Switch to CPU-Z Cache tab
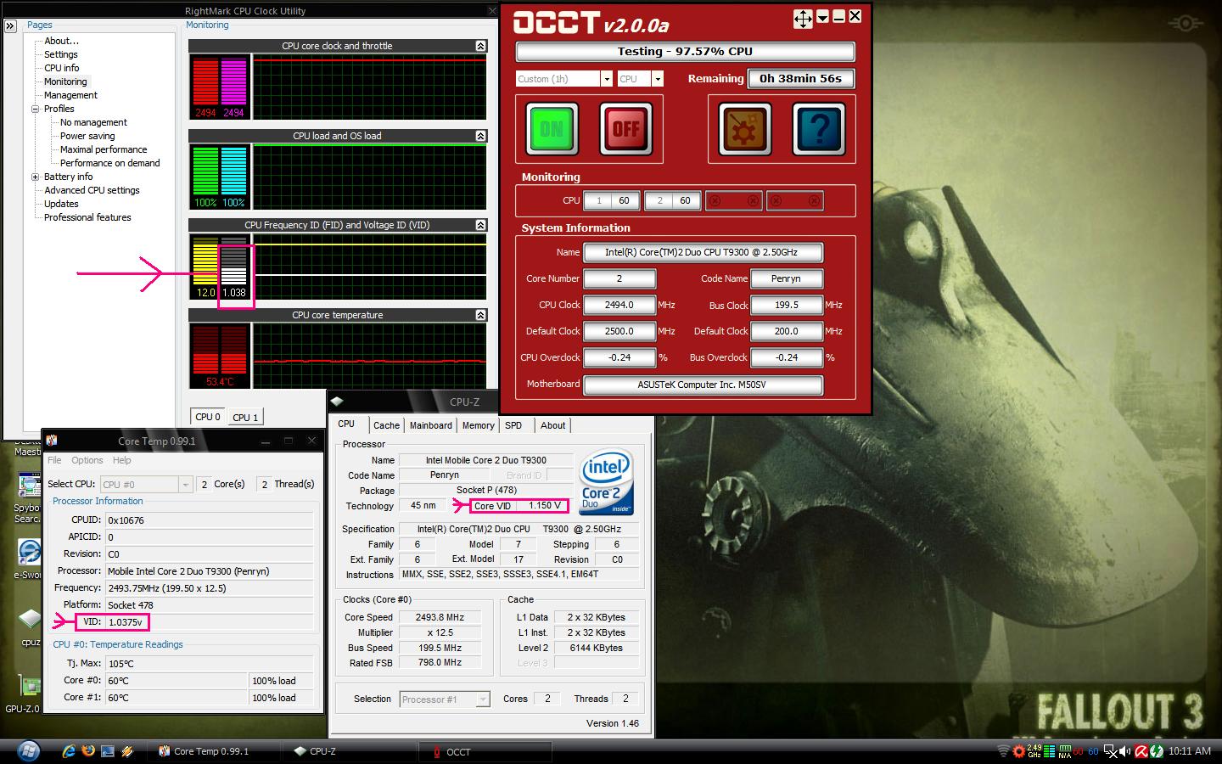This screenshot has width=1222, height=764. coord(386,425)
